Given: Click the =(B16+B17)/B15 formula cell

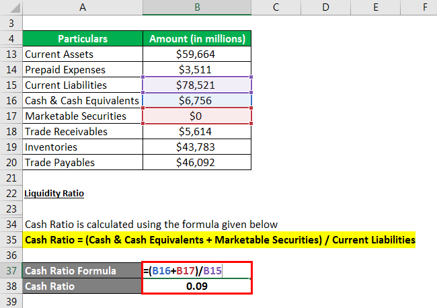Looking at the screenshot, I should (x=197, y=270).
